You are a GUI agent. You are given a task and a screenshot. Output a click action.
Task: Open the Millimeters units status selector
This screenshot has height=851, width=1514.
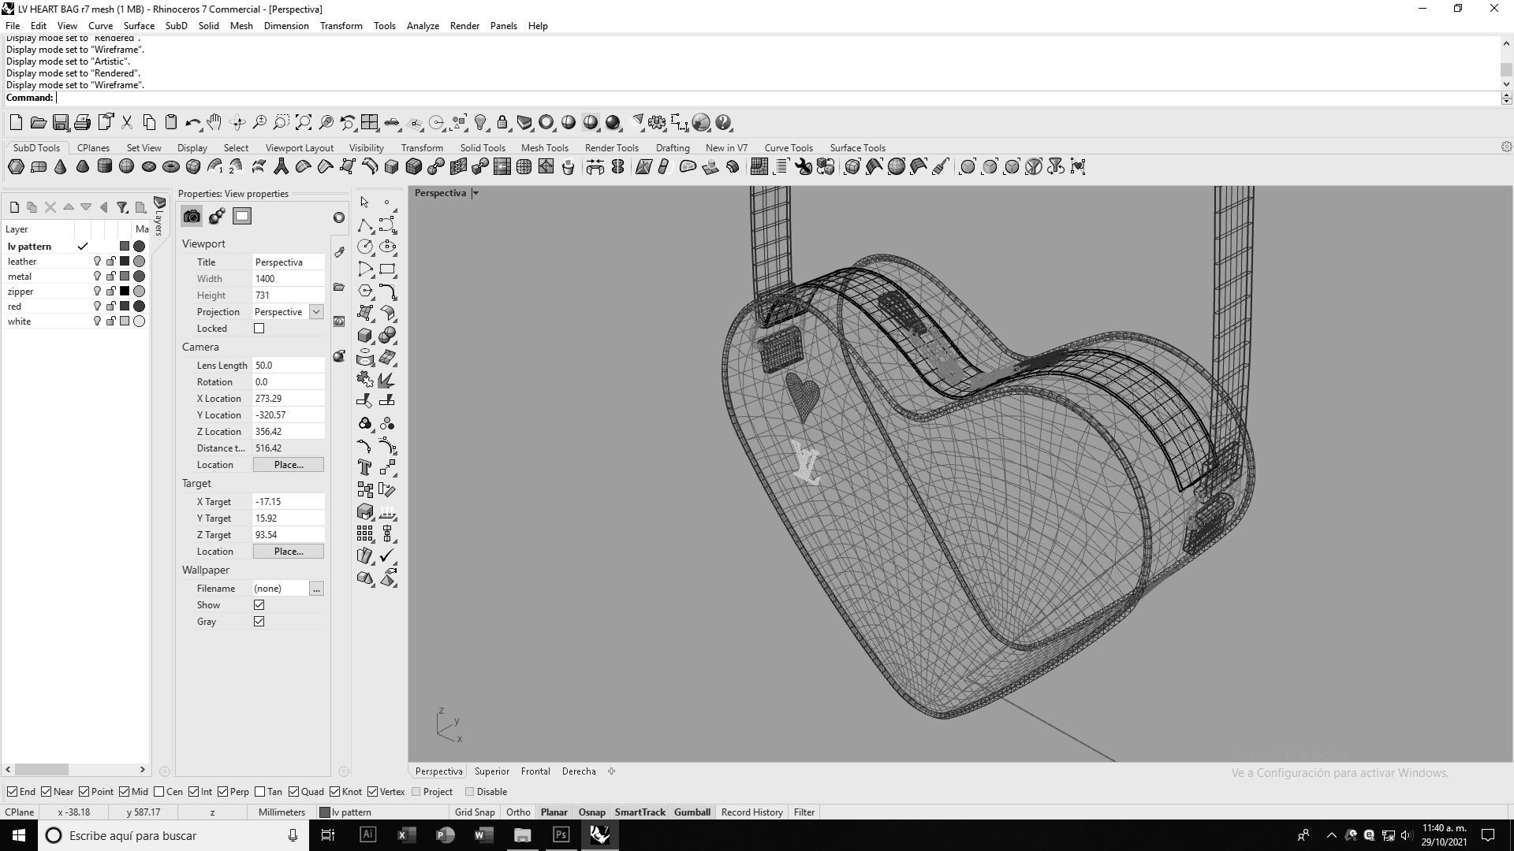tap(282, 812)
